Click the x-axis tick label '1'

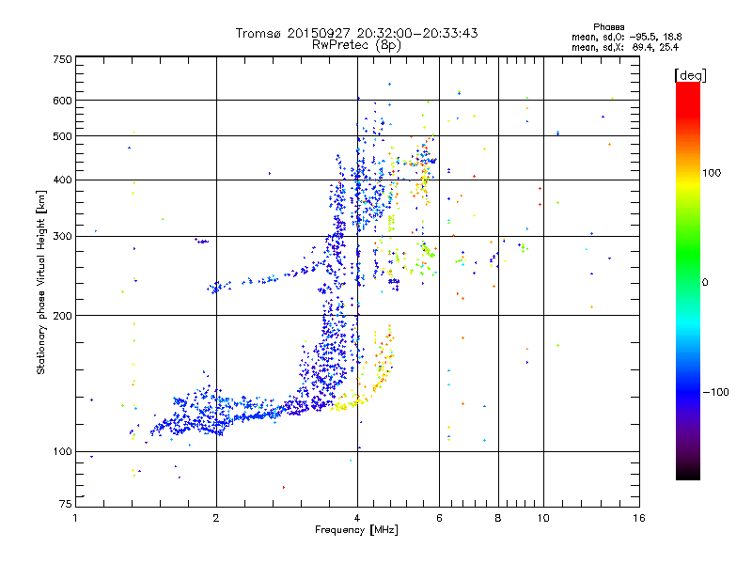pyautogui.click(x=75, y=518)
